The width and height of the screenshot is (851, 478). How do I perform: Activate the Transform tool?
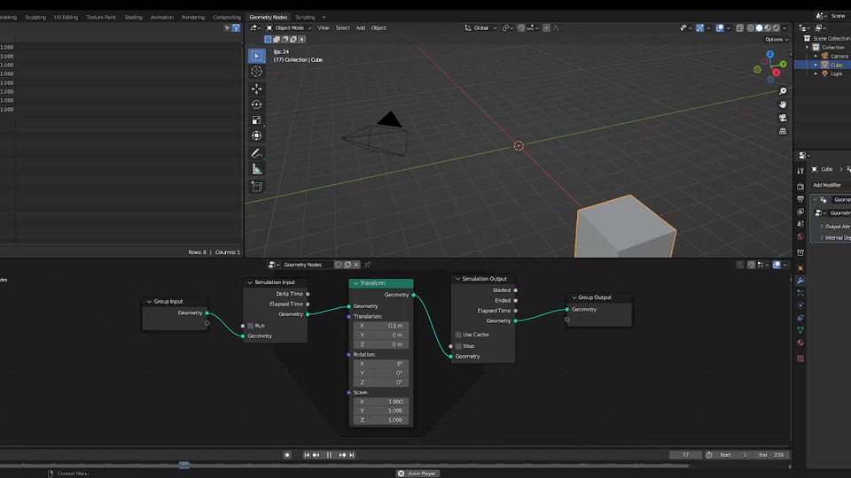[x=257, y=136]
